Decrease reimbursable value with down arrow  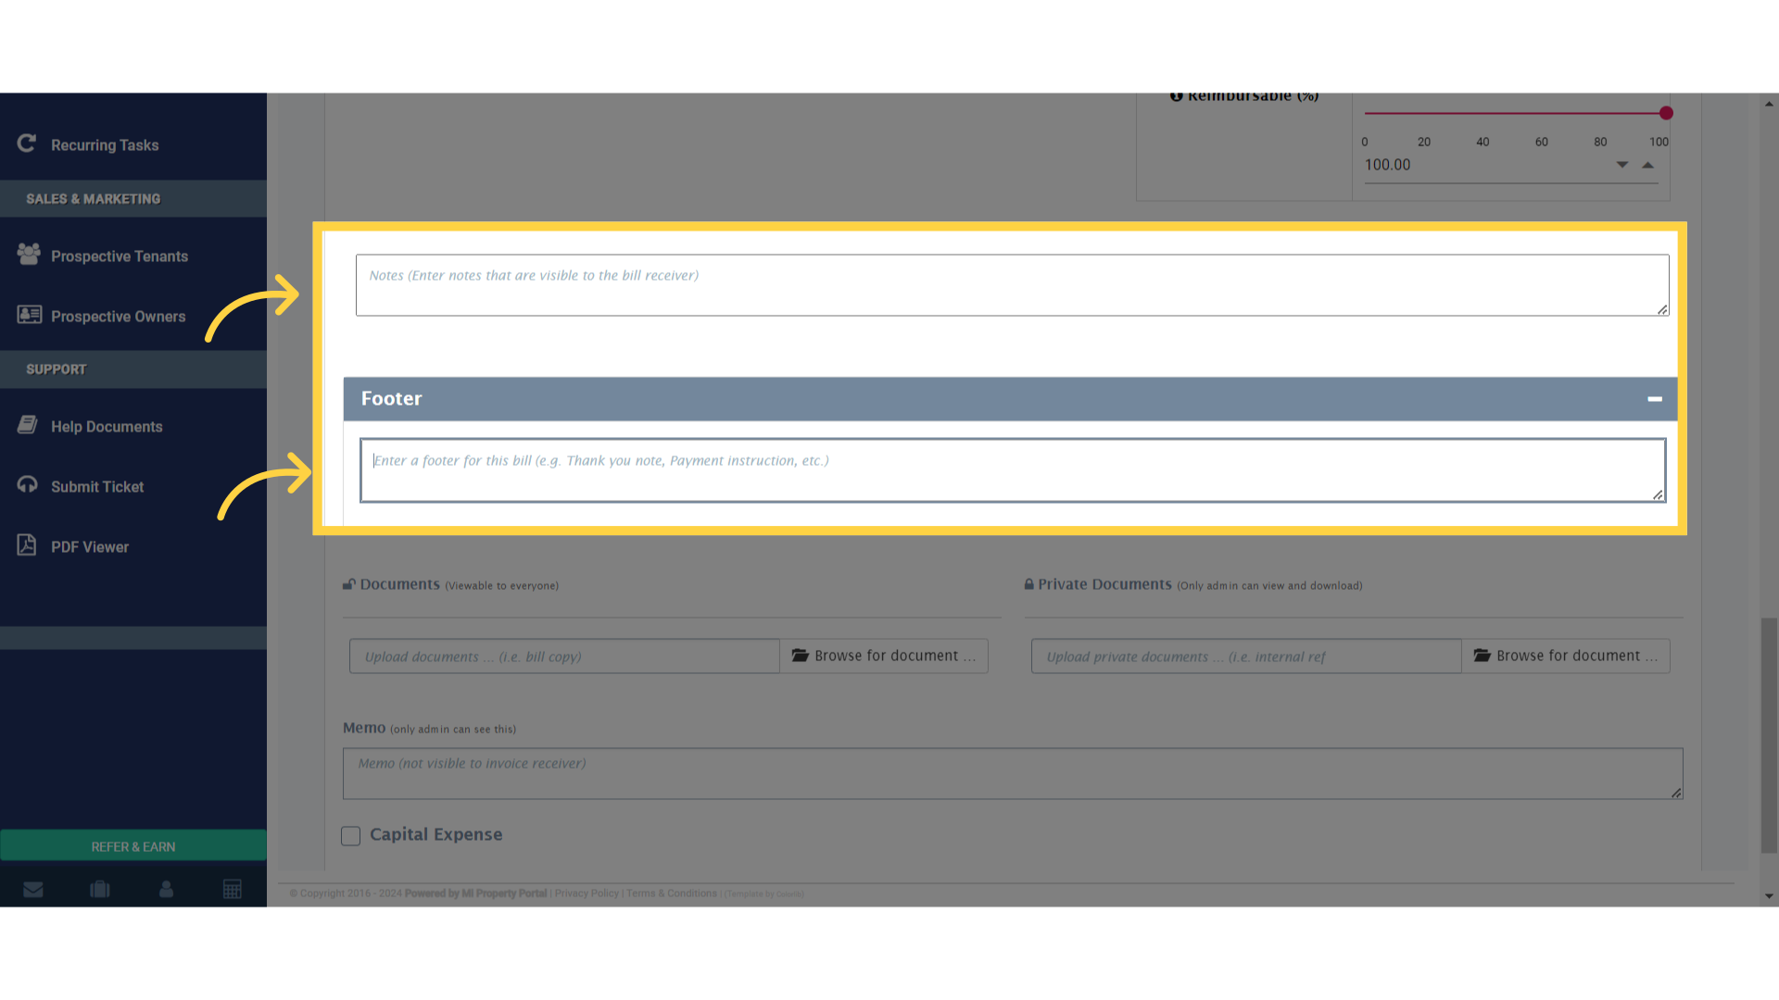pyautogui.click(x=1622, y=165)
